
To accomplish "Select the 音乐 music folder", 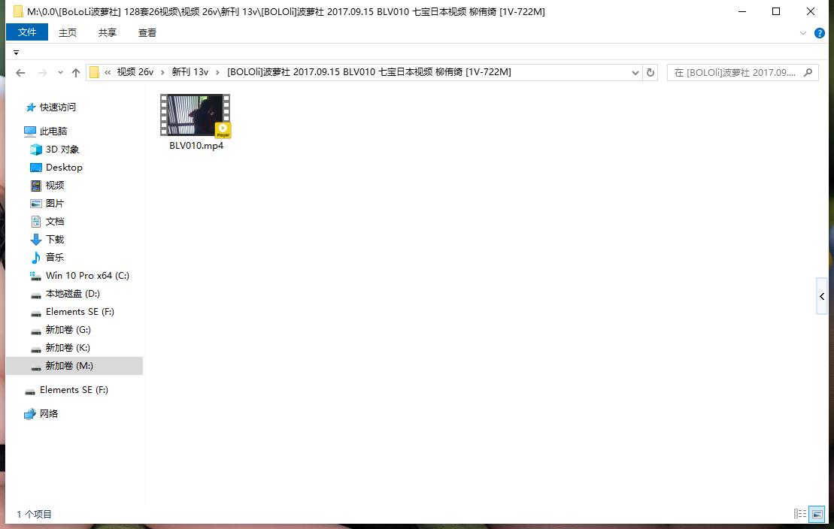I will pyautogui.click(x=54, y=258).
